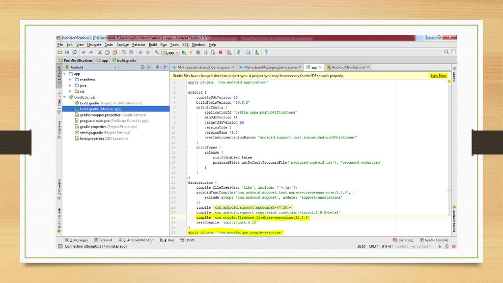Collapse the Gradle Scripts tree node
503x283 pixels.
[x=65, y=97]
